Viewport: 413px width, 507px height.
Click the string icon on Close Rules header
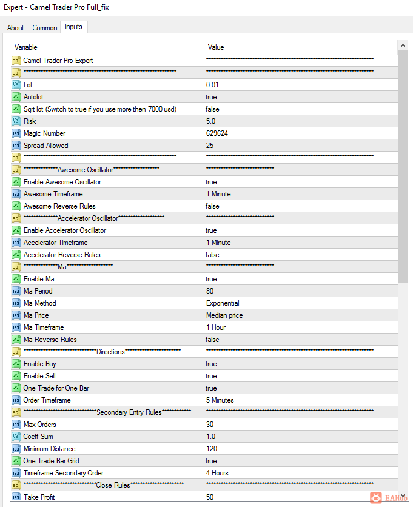(x=16, y=485)
